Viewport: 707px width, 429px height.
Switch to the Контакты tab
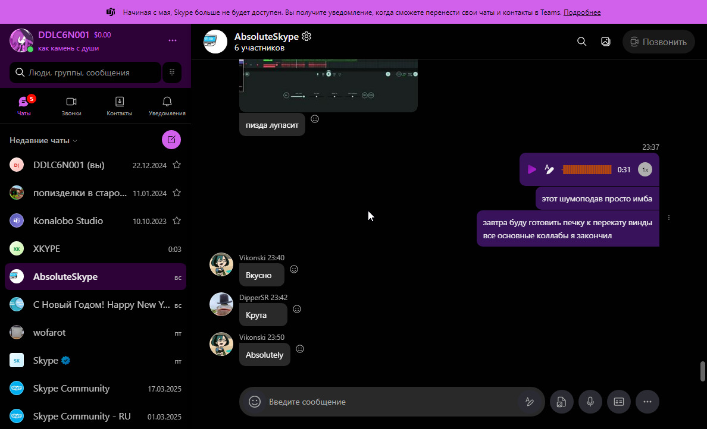[119, 106]
